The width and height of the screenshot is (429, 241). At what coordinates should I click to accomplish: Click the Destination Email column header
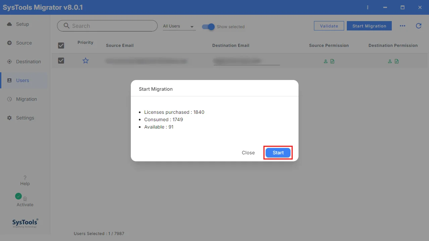click(x=231, y=46)
